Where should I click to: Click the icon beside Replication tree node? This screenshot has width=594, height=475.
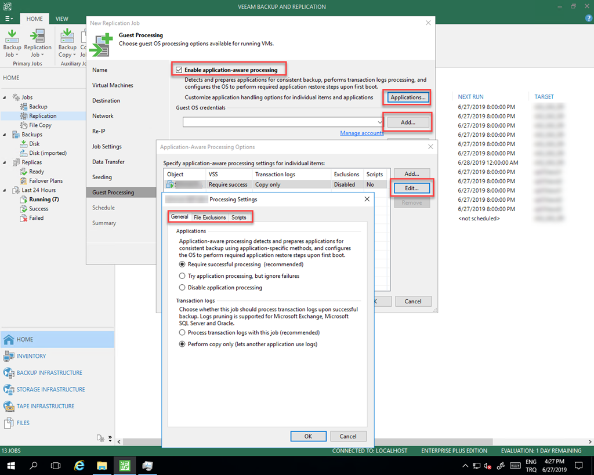(x=24, y=116)
